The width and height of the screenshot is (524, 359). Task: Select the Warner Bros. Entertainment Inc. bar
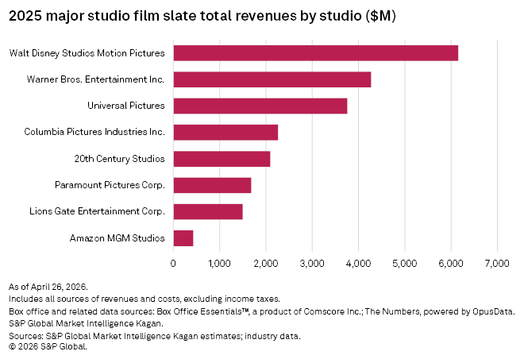tap(272, 79)
